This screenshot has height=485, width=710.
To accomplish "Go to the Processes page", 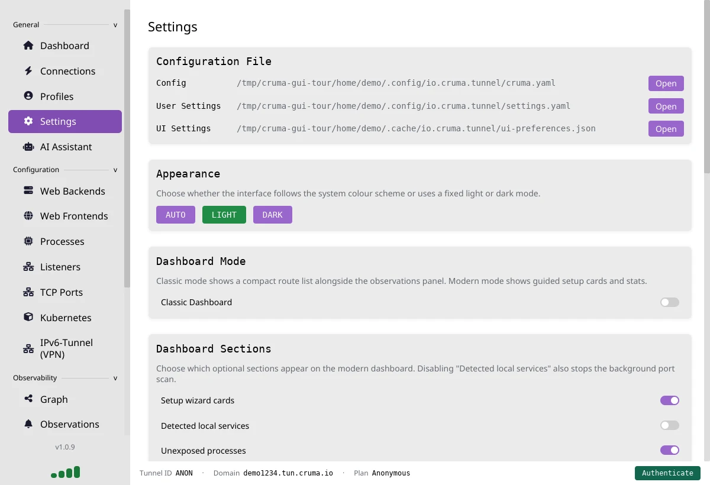I will (65, 241).
